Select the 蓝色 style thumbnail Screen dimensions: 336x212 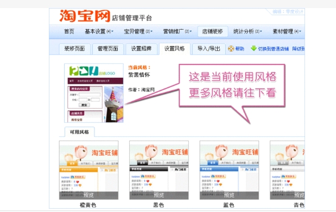[229, 170]
